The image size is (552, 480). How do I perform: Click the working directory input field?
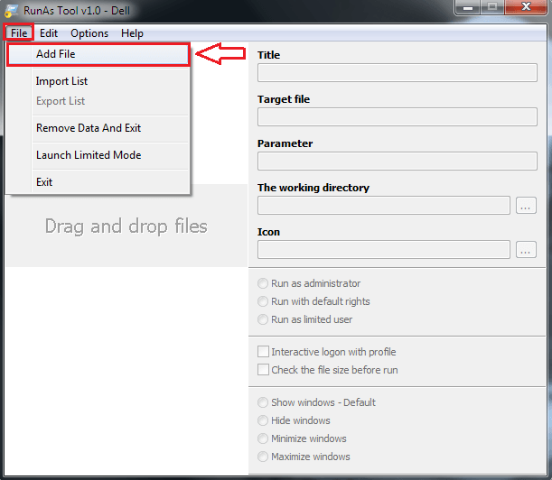(384, 206)
